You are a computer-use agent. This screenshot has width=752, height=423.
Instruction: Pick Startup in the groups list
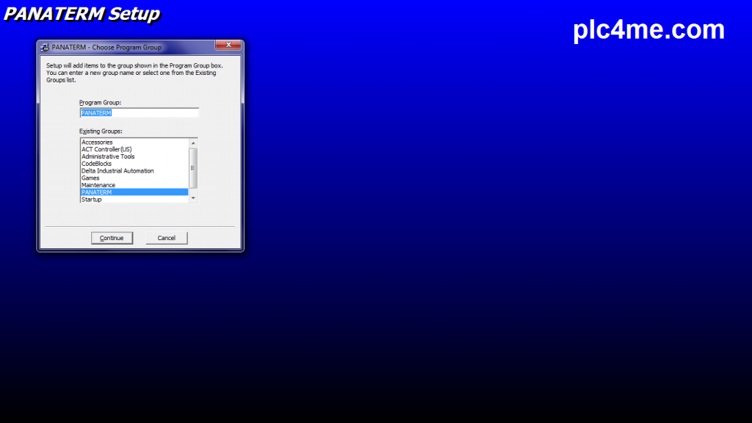click(92, 200)
